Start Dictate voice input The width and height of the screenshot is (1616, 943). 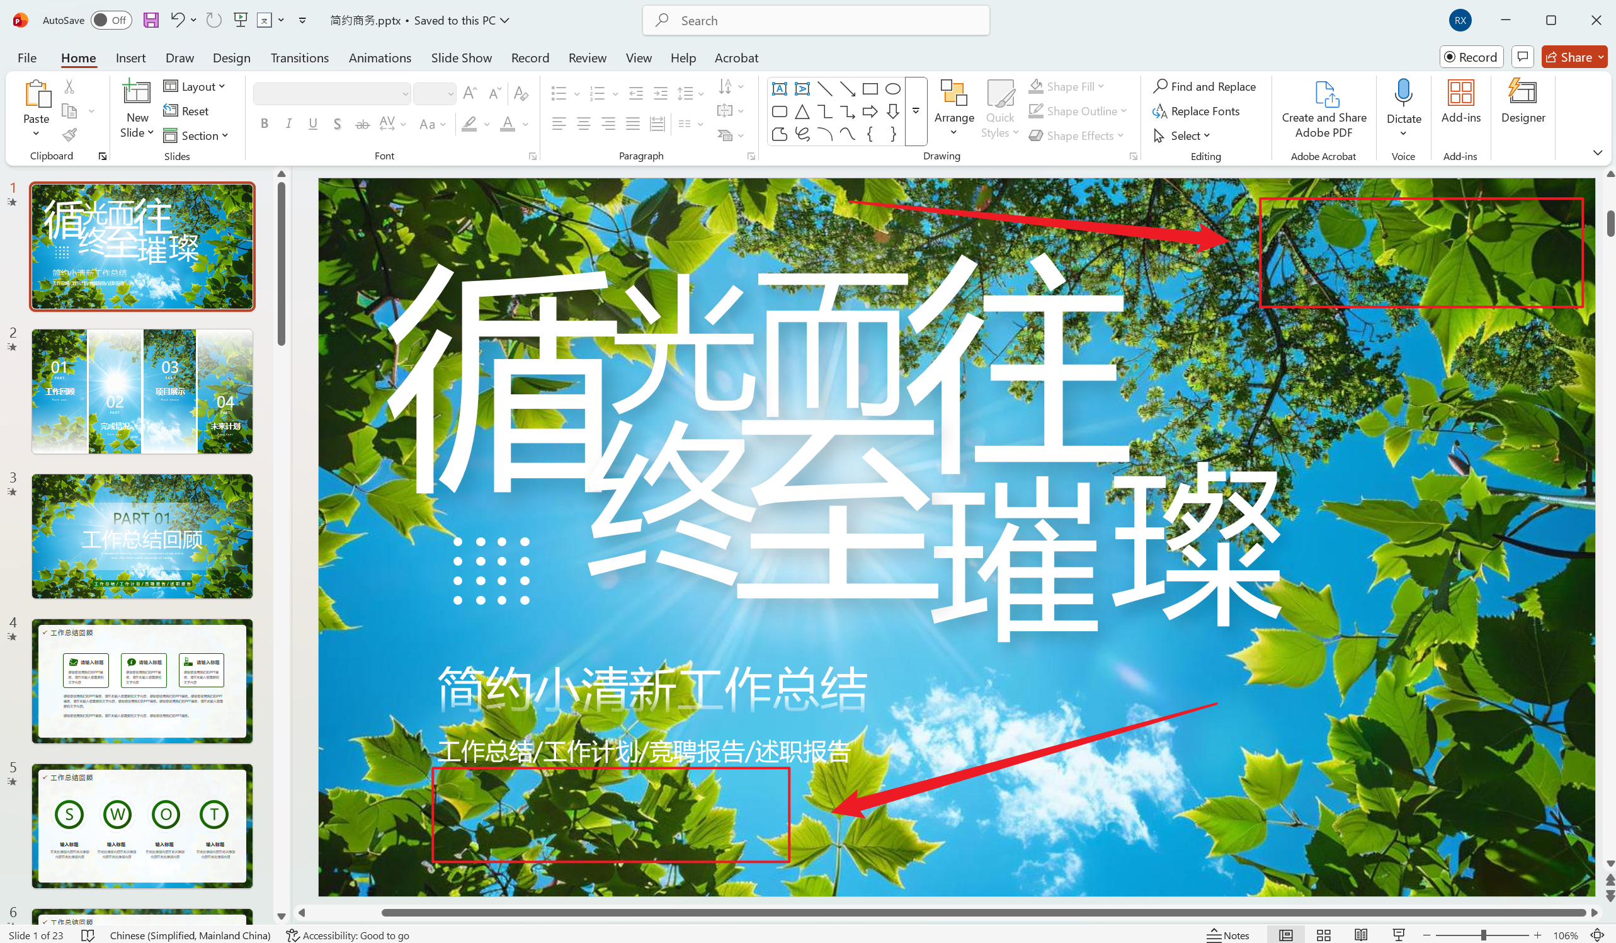pyautogui.click(x=1404, y=103)
